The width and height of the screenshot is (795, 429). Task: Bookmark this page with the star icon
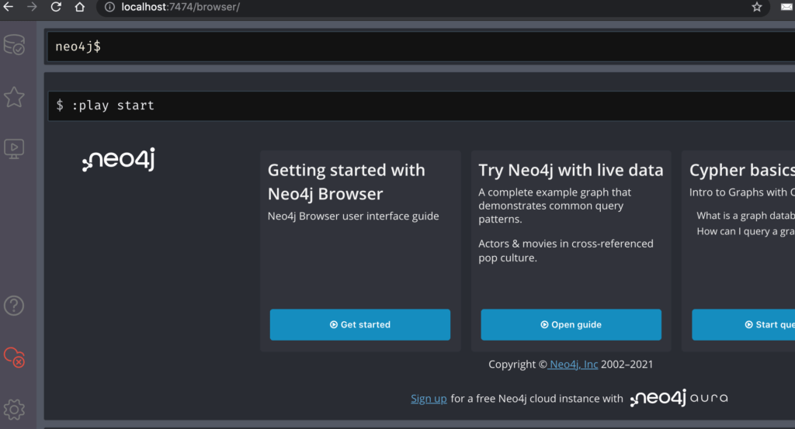coord(757,7)
